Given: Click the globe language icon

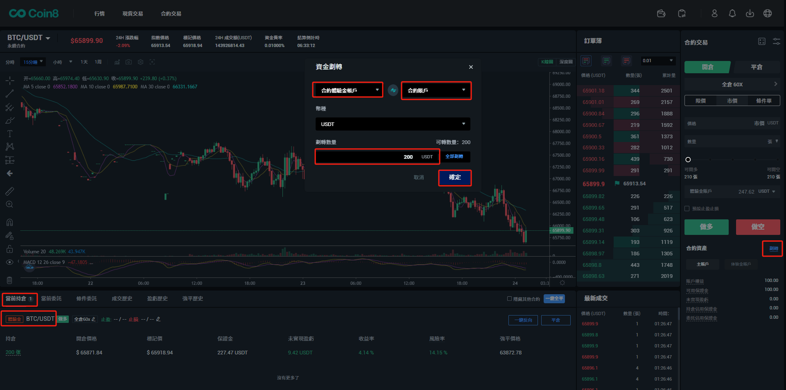Looking at the screenshot, I should tap(768, 14).
